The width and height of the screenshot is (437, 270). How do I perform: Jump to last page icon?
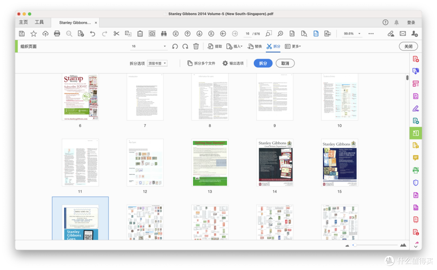[211, 34]
